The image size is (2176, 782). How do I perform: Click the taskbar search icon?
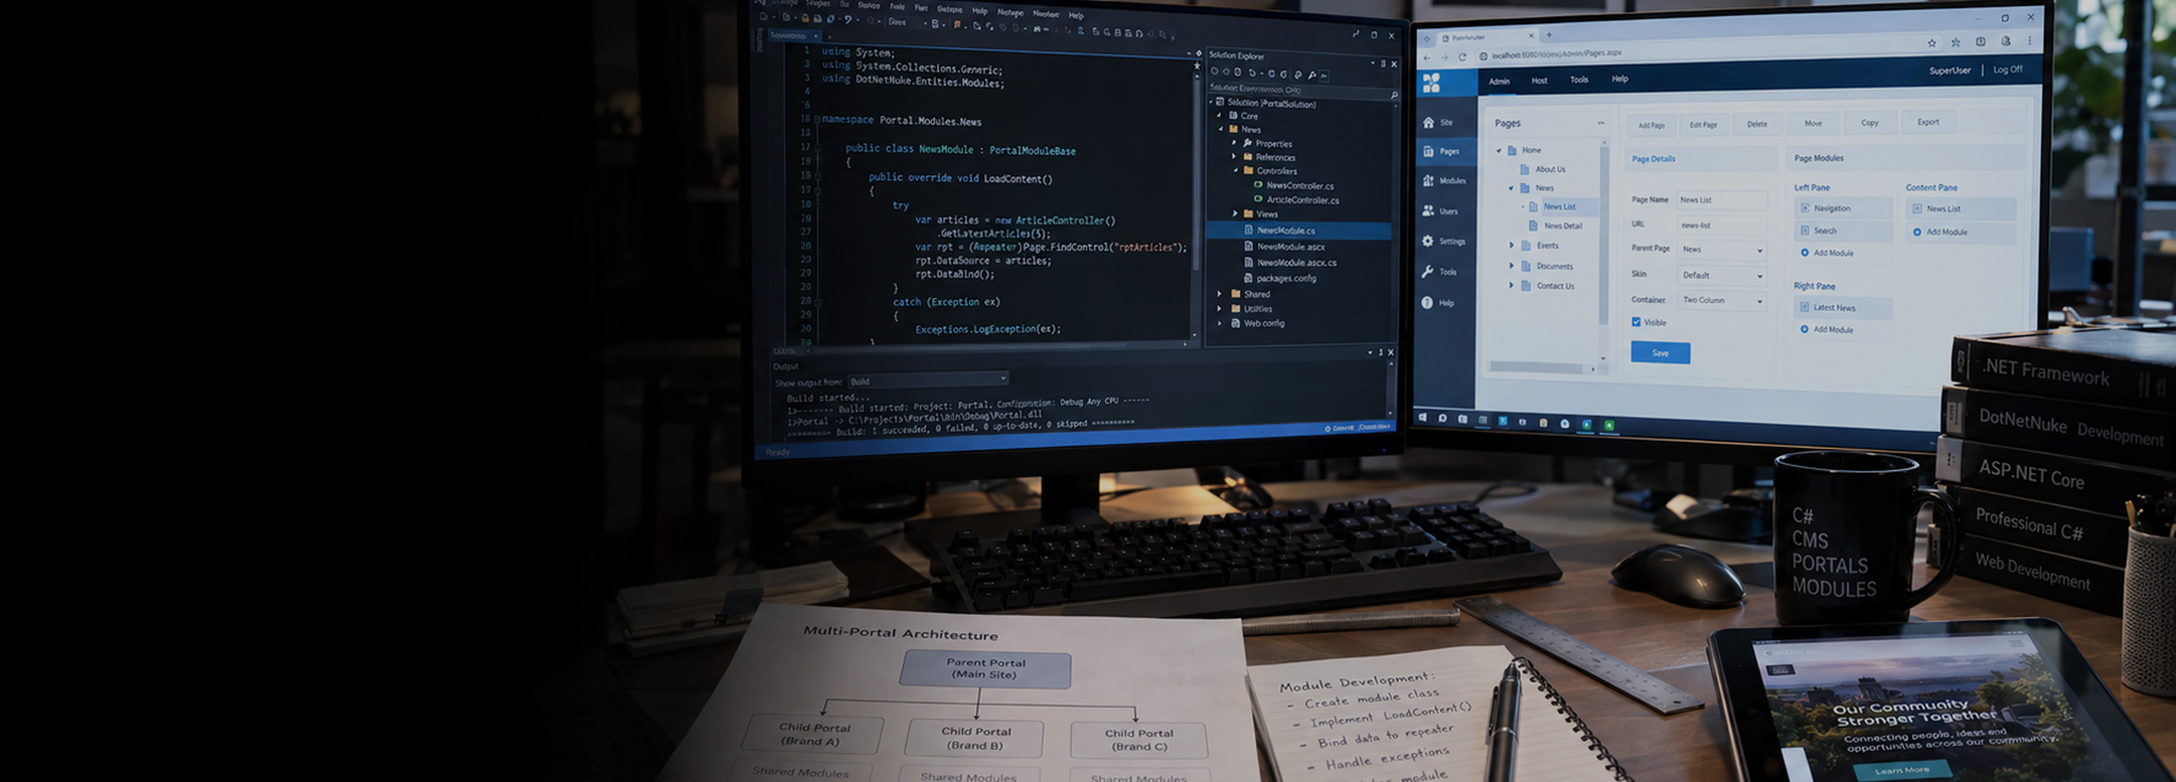point(1442,418)
